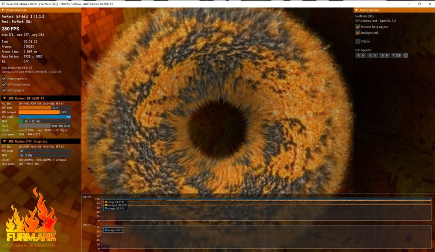Click the AA : Off line
This screenshot has width=435, height=252.
[15, 61]
